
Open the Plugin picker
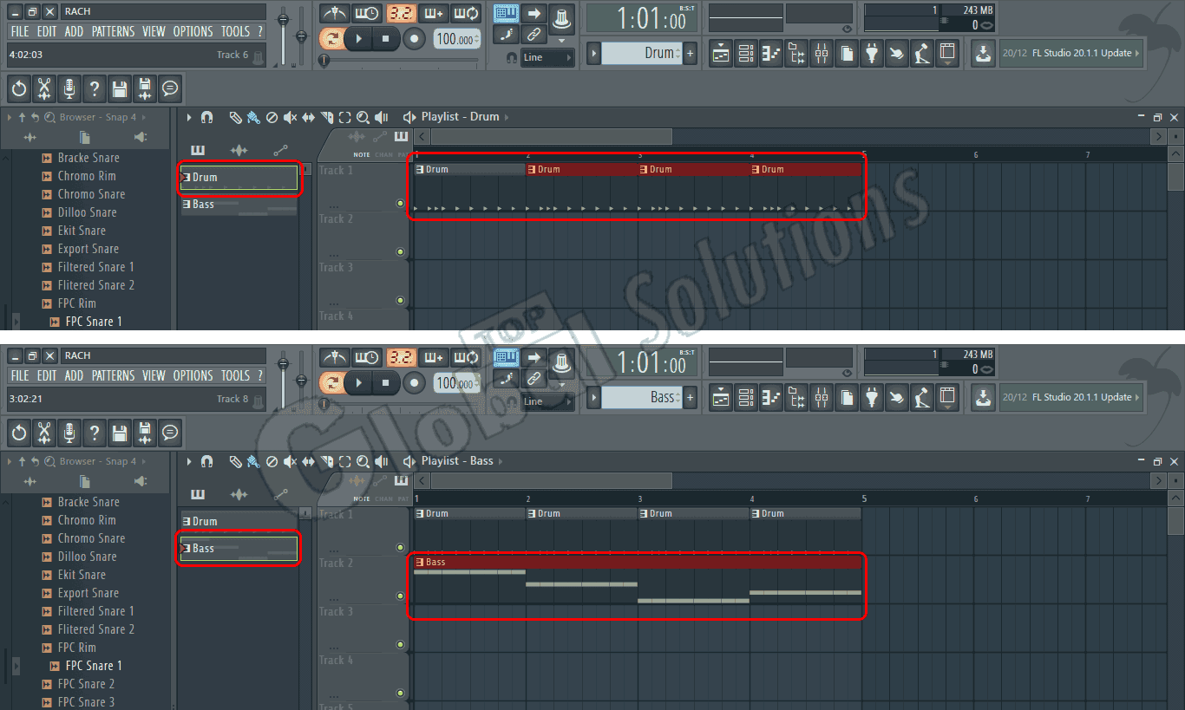point(871,53)
